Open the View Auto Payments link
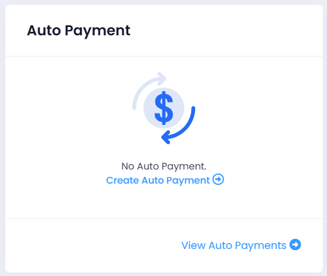Viewport: 327px width, 276px height. click(241, 245)
